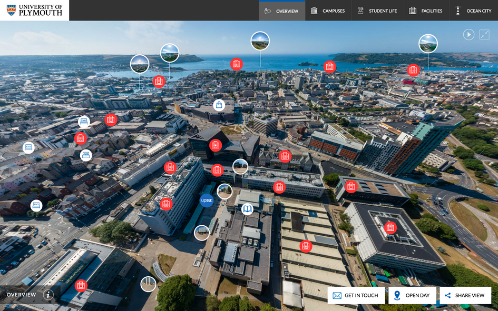
Task: Open the Ocean City tab
Action: (474, 11)
